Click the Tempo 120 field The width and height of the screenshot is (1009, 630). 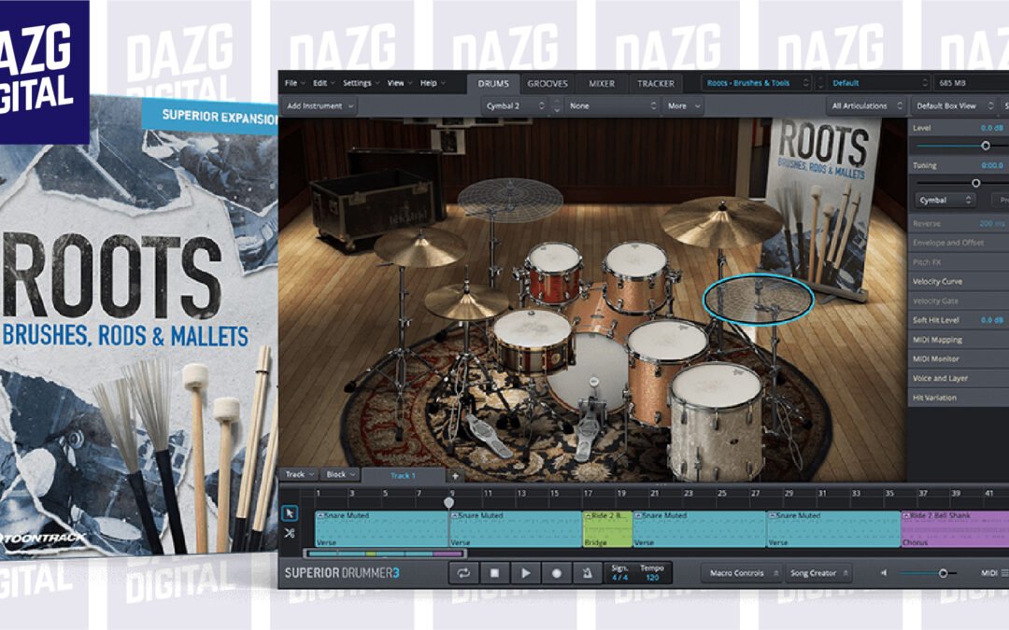[652, 573]
